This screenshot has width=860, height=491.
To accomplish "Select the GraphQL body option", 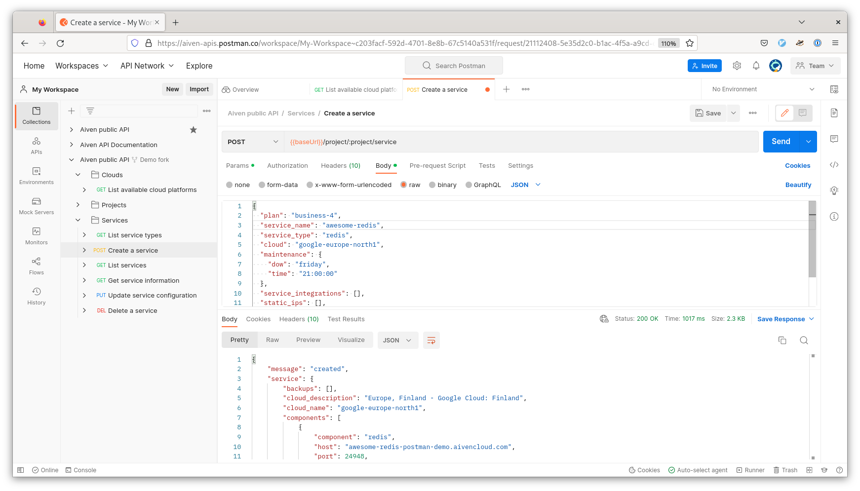I will (x=469, y=185).
